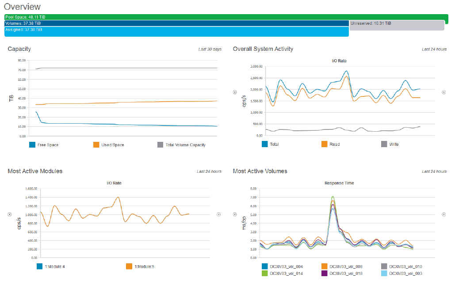Click the blue Total legend swatch
The width and height of the screenshot is (451, 281).
265,144
